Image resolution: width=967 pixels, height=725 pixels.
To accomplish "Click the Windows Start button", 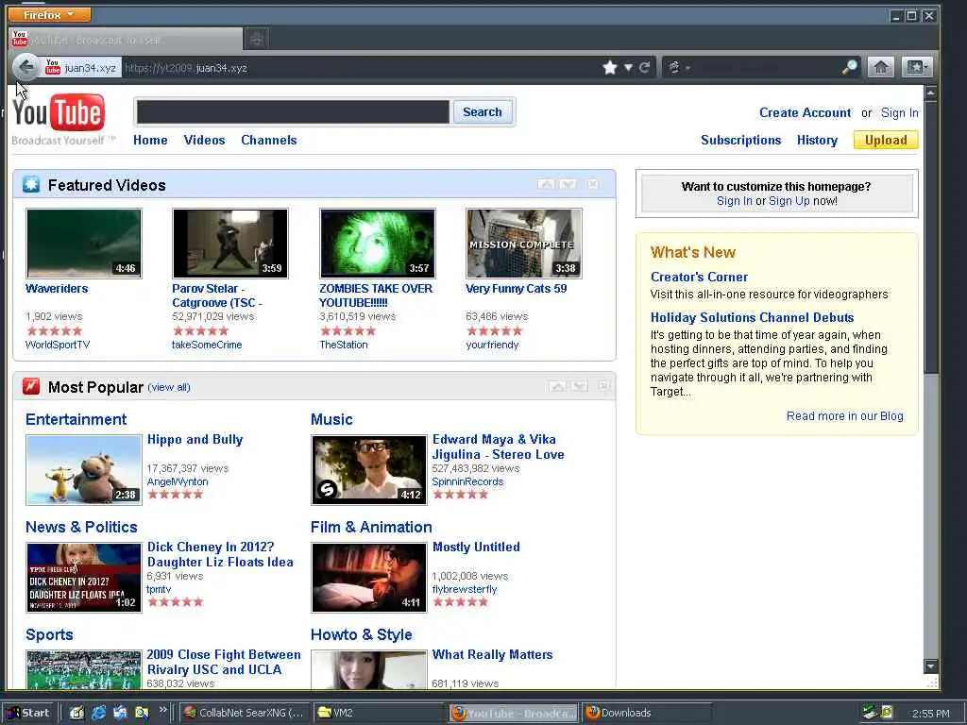I will click(x=29, y=713).
